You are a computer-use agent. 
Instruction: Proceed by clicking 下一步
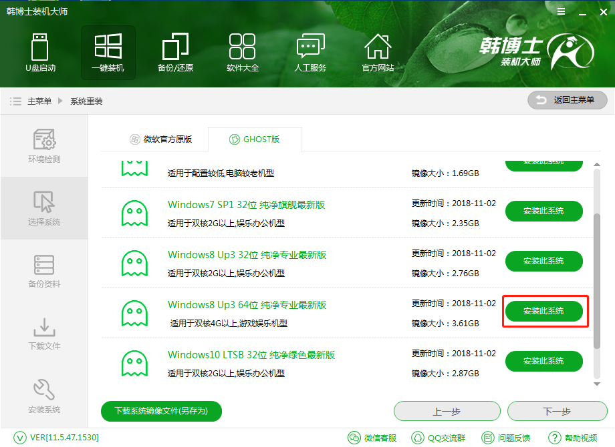557,411
